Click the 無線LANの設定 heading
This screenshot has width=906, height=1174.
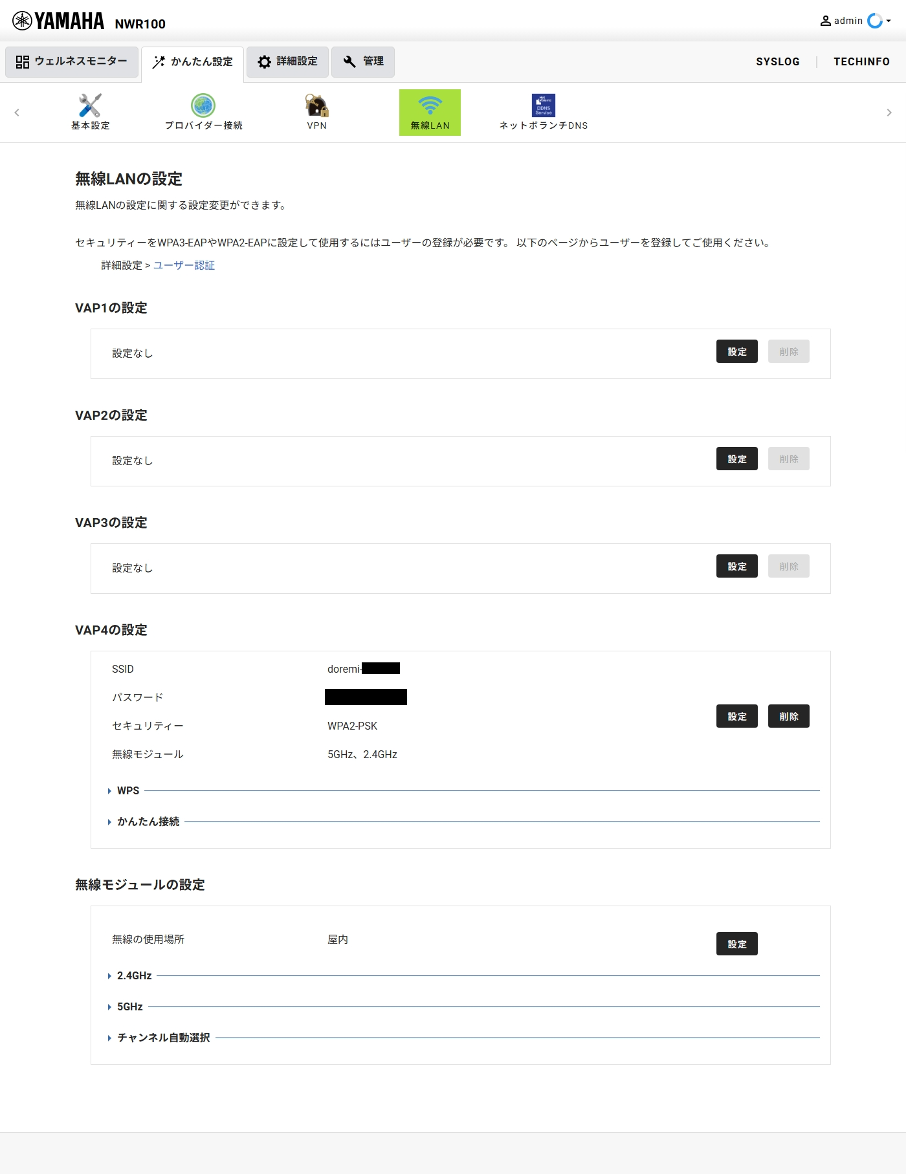[129, 179]
